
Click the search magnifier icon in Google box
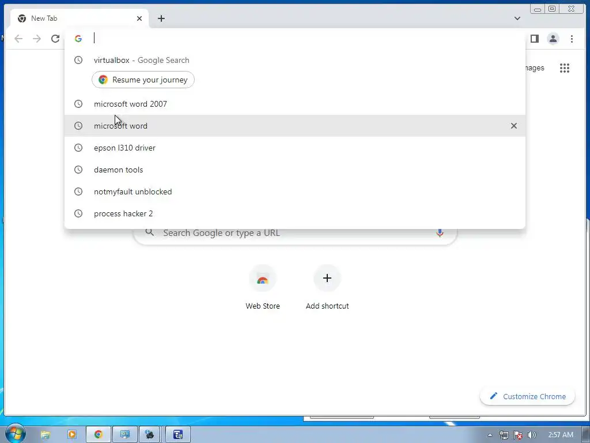coord(150,232)
